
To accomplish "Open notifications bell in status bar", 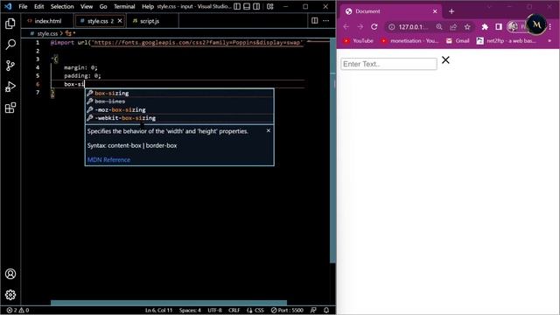I will click(326, 310).
